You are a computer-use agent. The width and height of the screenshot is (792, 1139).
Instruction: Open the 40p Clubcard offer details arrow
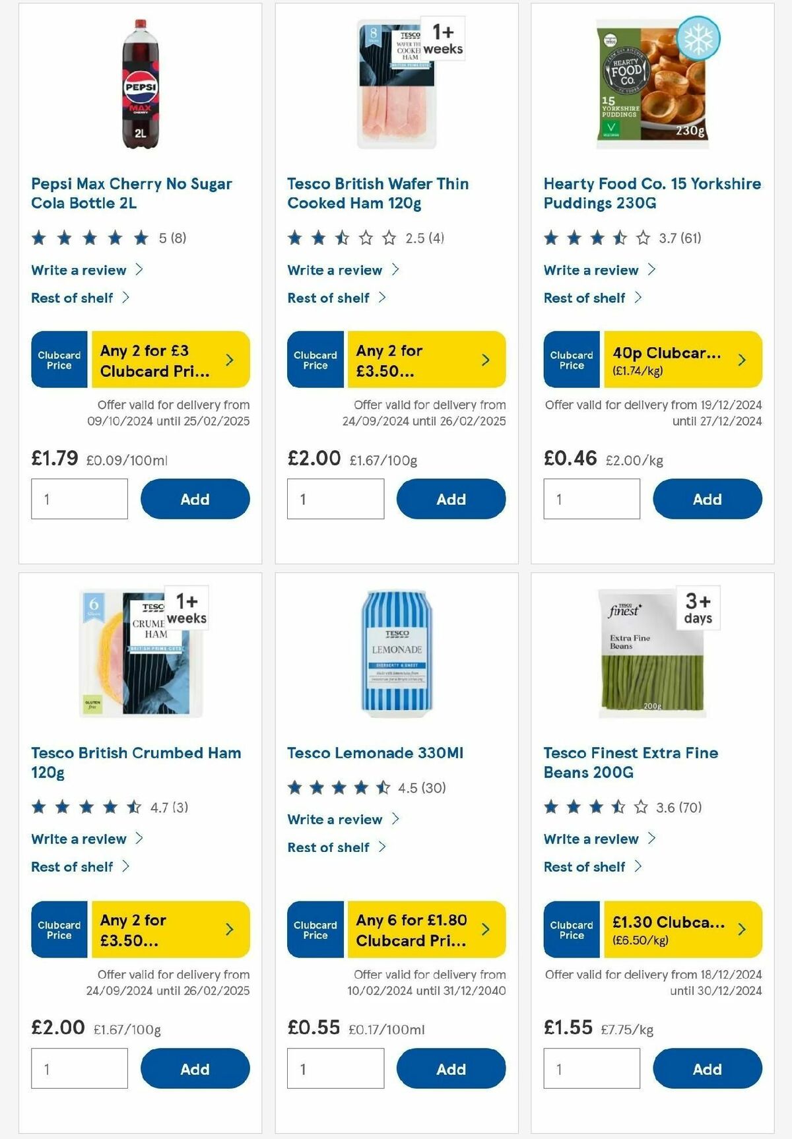pos(741,359)
